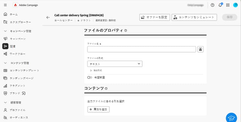The height and width of the screenshot is (122, 241).
Task: Click the campaigns megaphone icon
Action: click(x=5, y=39)
